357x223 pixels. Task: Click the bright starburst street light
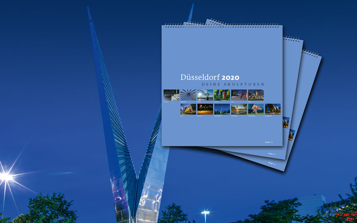click(x=6, y=176)
